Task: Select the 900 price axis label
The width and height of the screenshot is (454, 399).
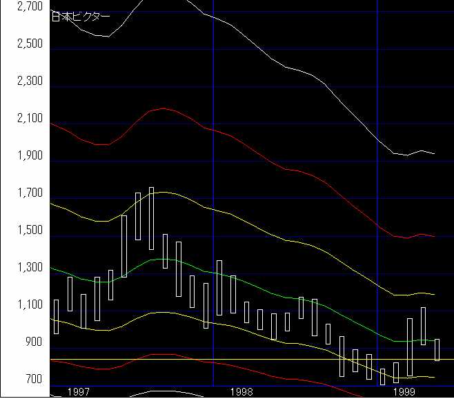Action: pos(33,342)
